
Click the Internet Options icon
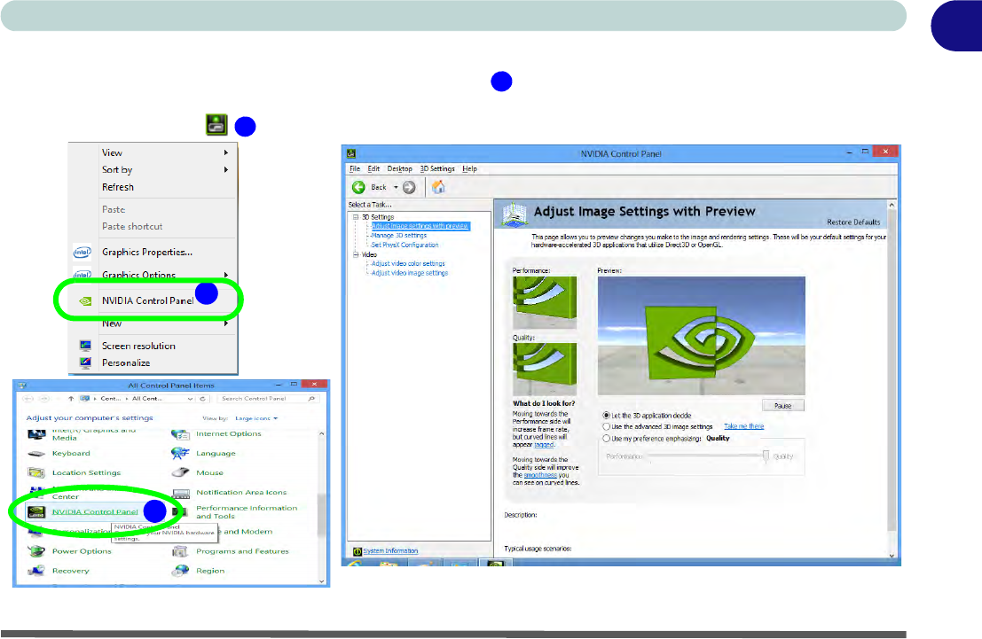coord(180,433)
